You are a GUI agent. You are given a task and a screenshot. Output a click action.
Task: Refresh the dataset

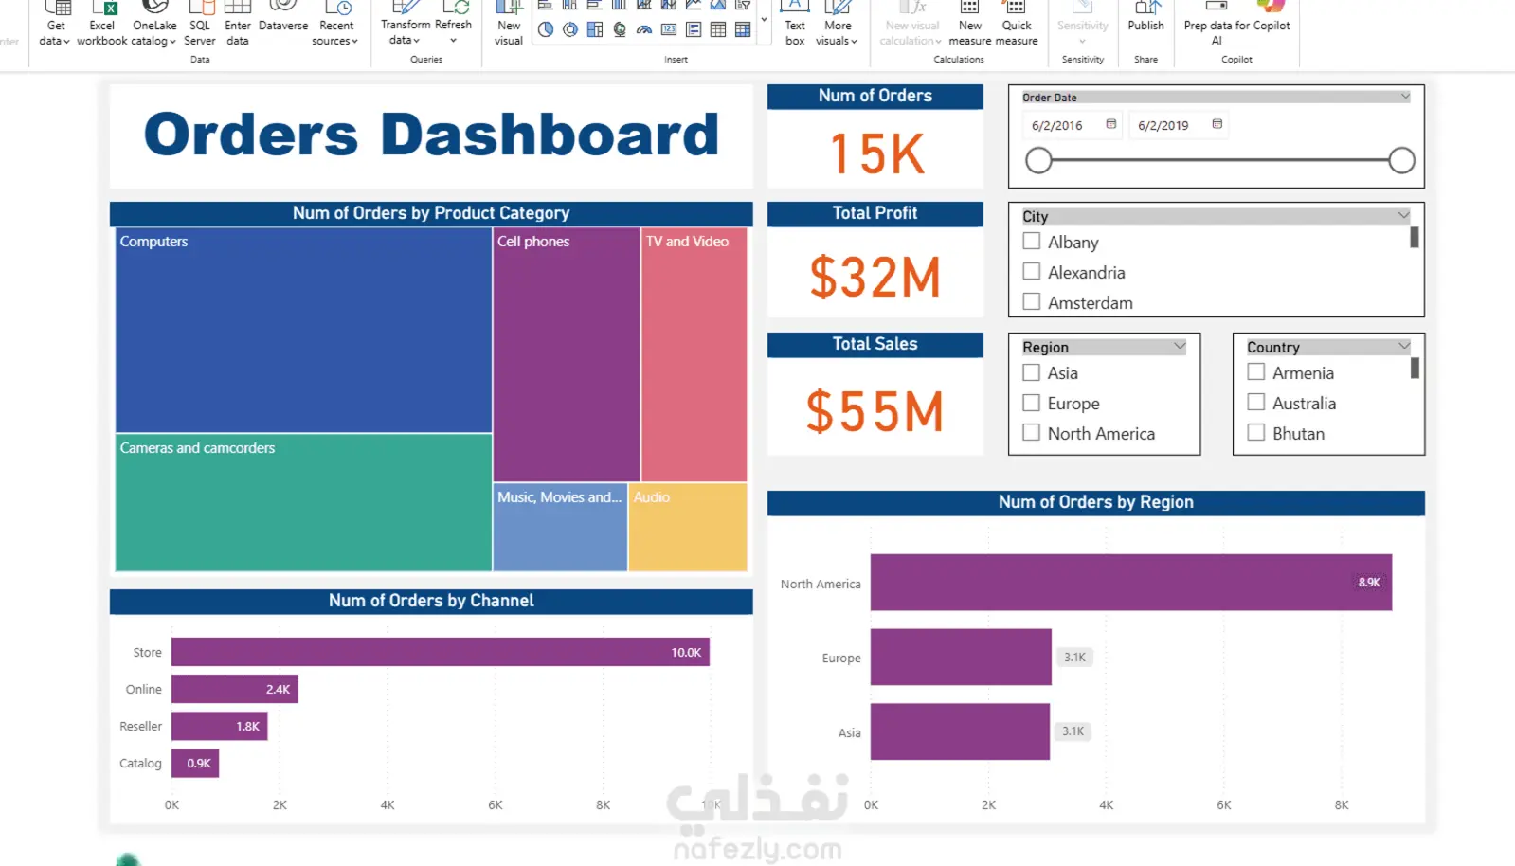pyautogui.click(x=453, y=23)
